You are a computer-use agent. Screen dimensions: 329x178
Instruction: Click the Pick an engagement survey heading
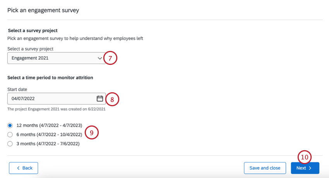coord(43,10)
